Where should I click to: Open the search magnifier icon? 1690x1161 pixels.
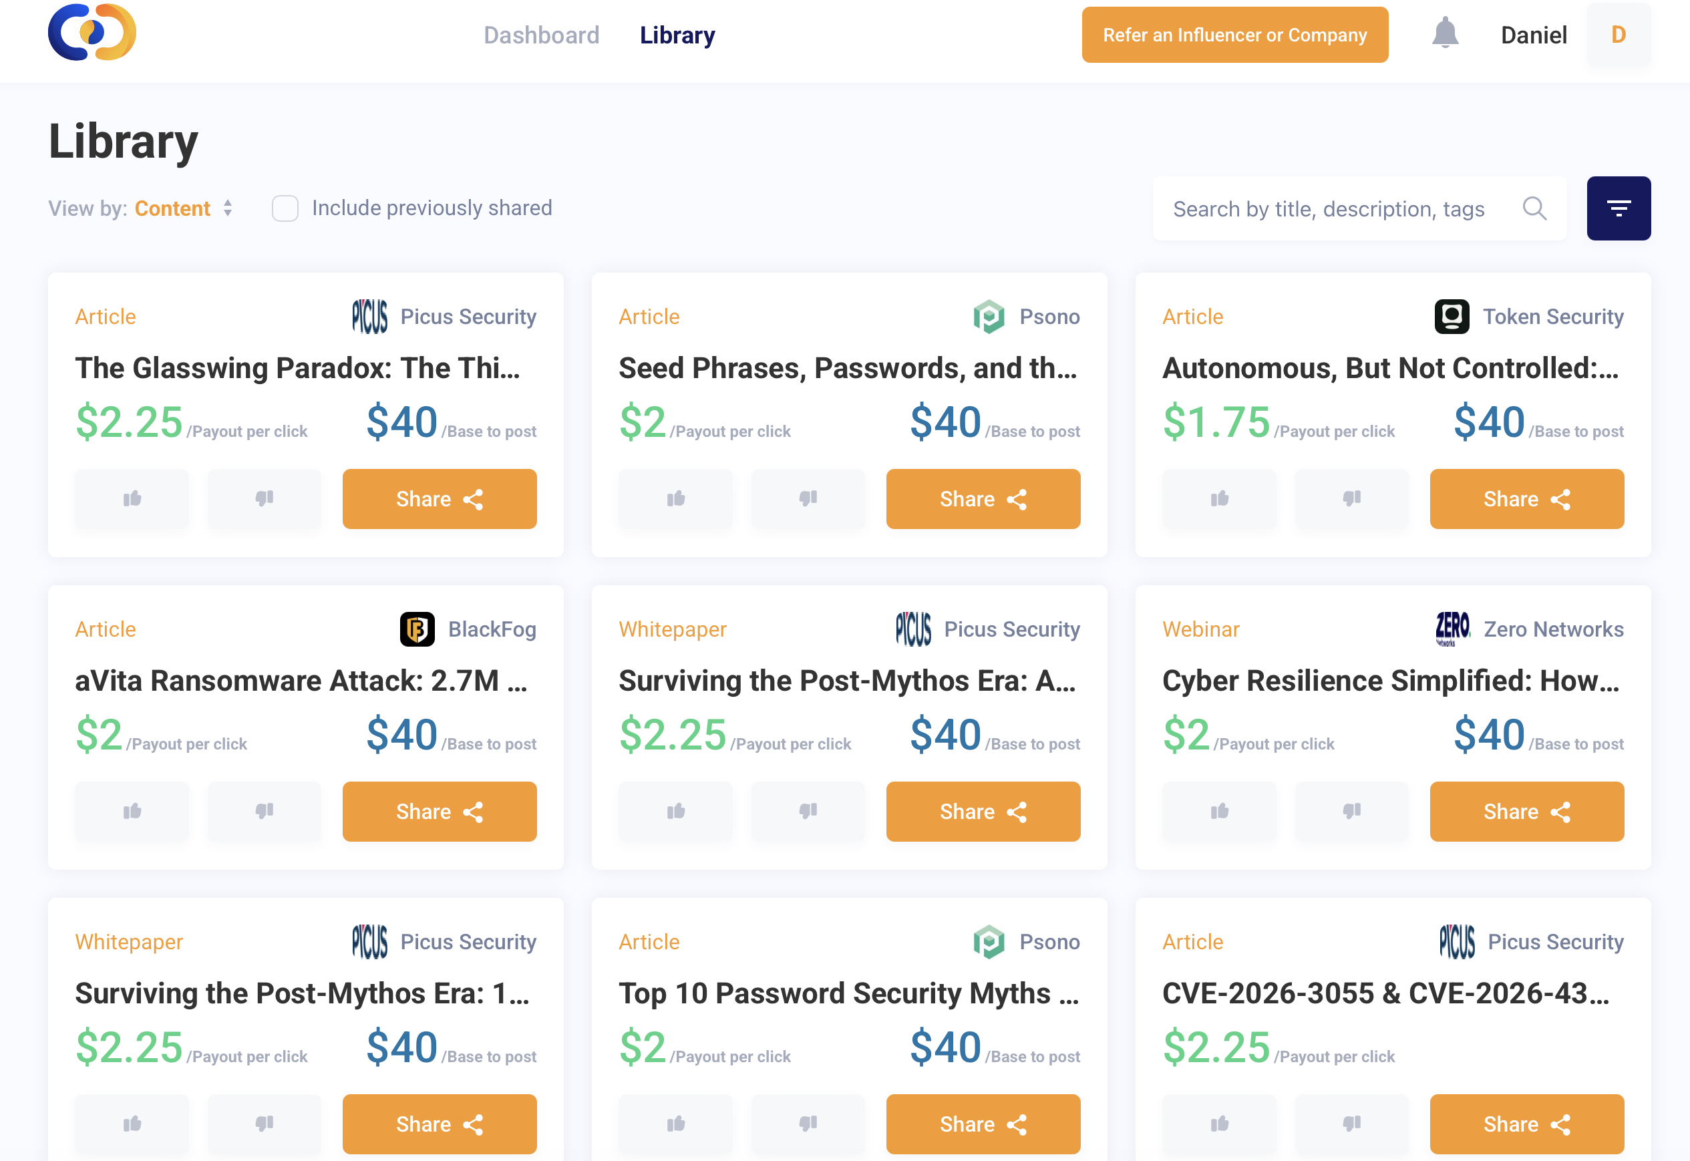tap(1535, 209)
